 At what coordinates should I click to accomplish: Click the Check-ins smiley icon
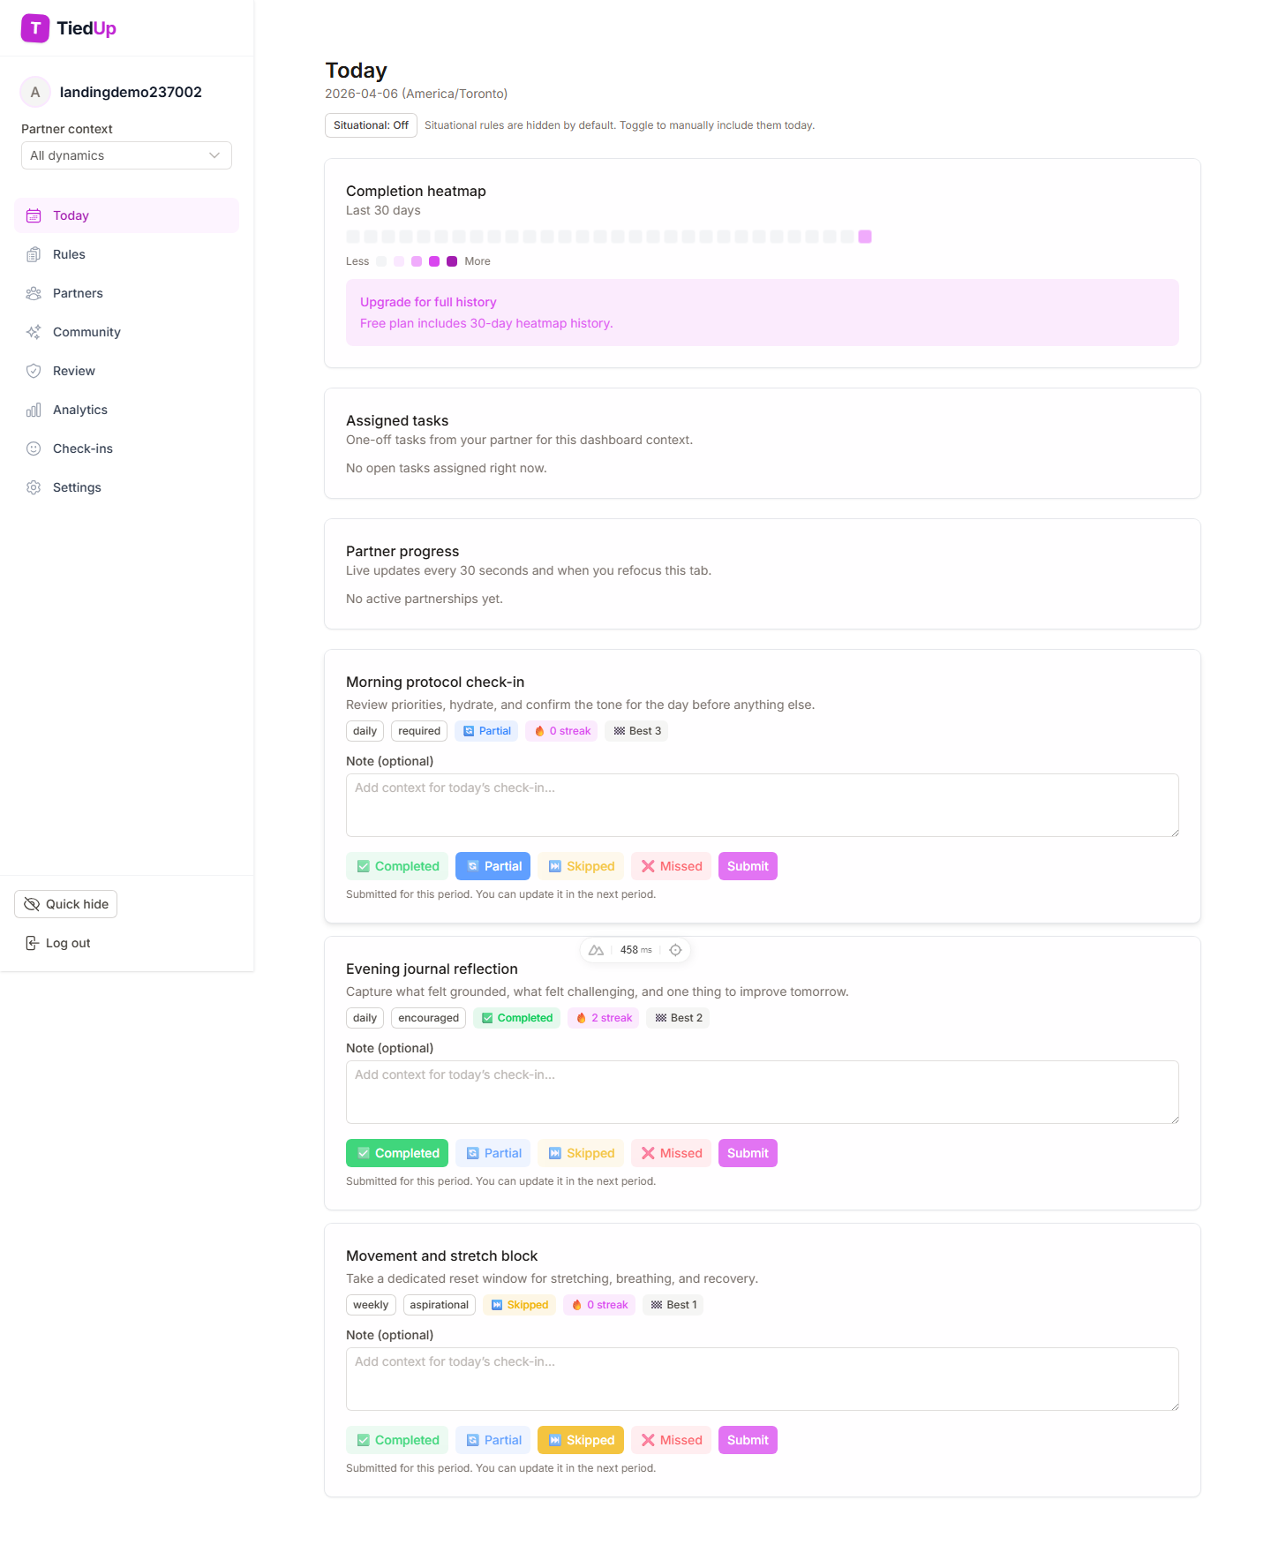[x=34, y=449]
